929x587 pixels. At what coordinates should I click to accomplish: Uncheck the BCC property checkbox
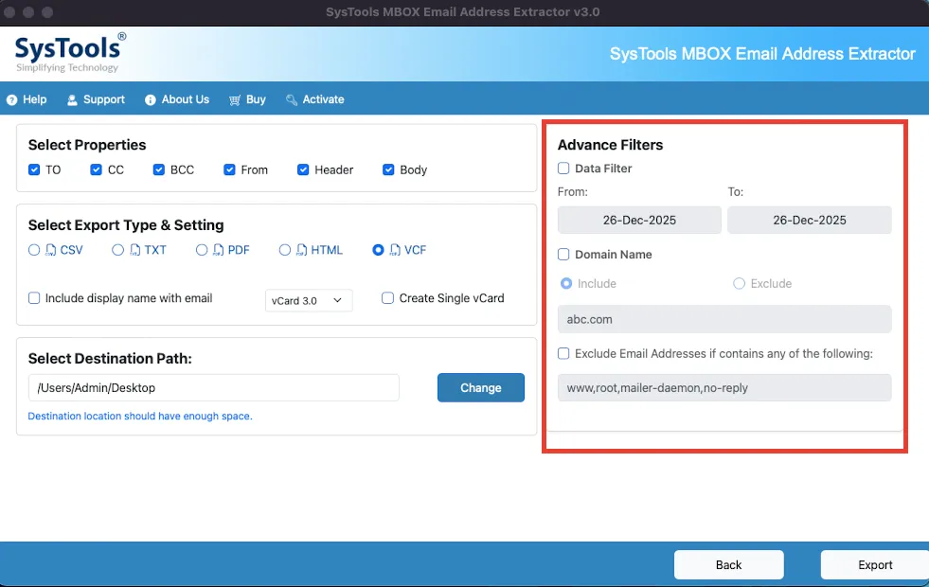[x=159, y=170]
